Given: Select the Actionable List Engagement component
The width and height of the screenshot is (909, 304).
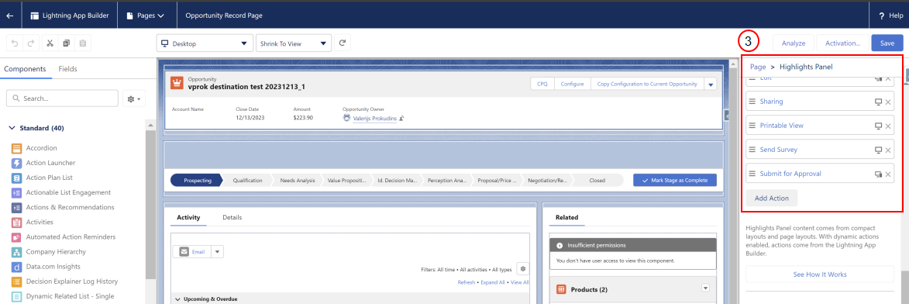Looking at the screenshot, I should click(x=61, y=192).
